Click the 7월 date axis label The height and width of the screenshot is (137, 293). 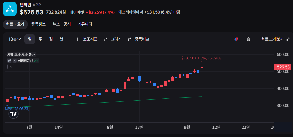click(x=29, y=127)
